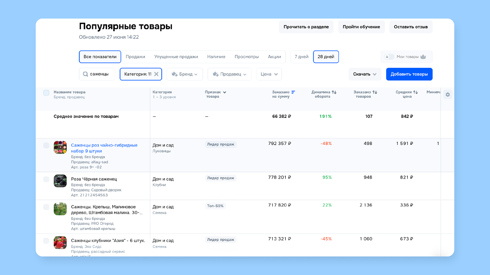Click the leaf icon inside the Бренд filter

(175, 74)
